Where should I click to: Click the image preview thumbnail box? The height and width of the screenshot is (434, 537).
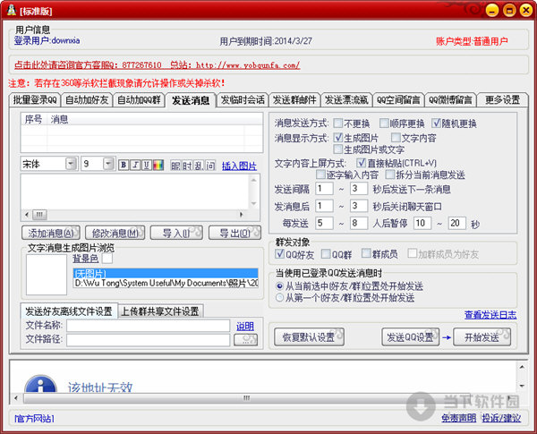pos(47,275)
